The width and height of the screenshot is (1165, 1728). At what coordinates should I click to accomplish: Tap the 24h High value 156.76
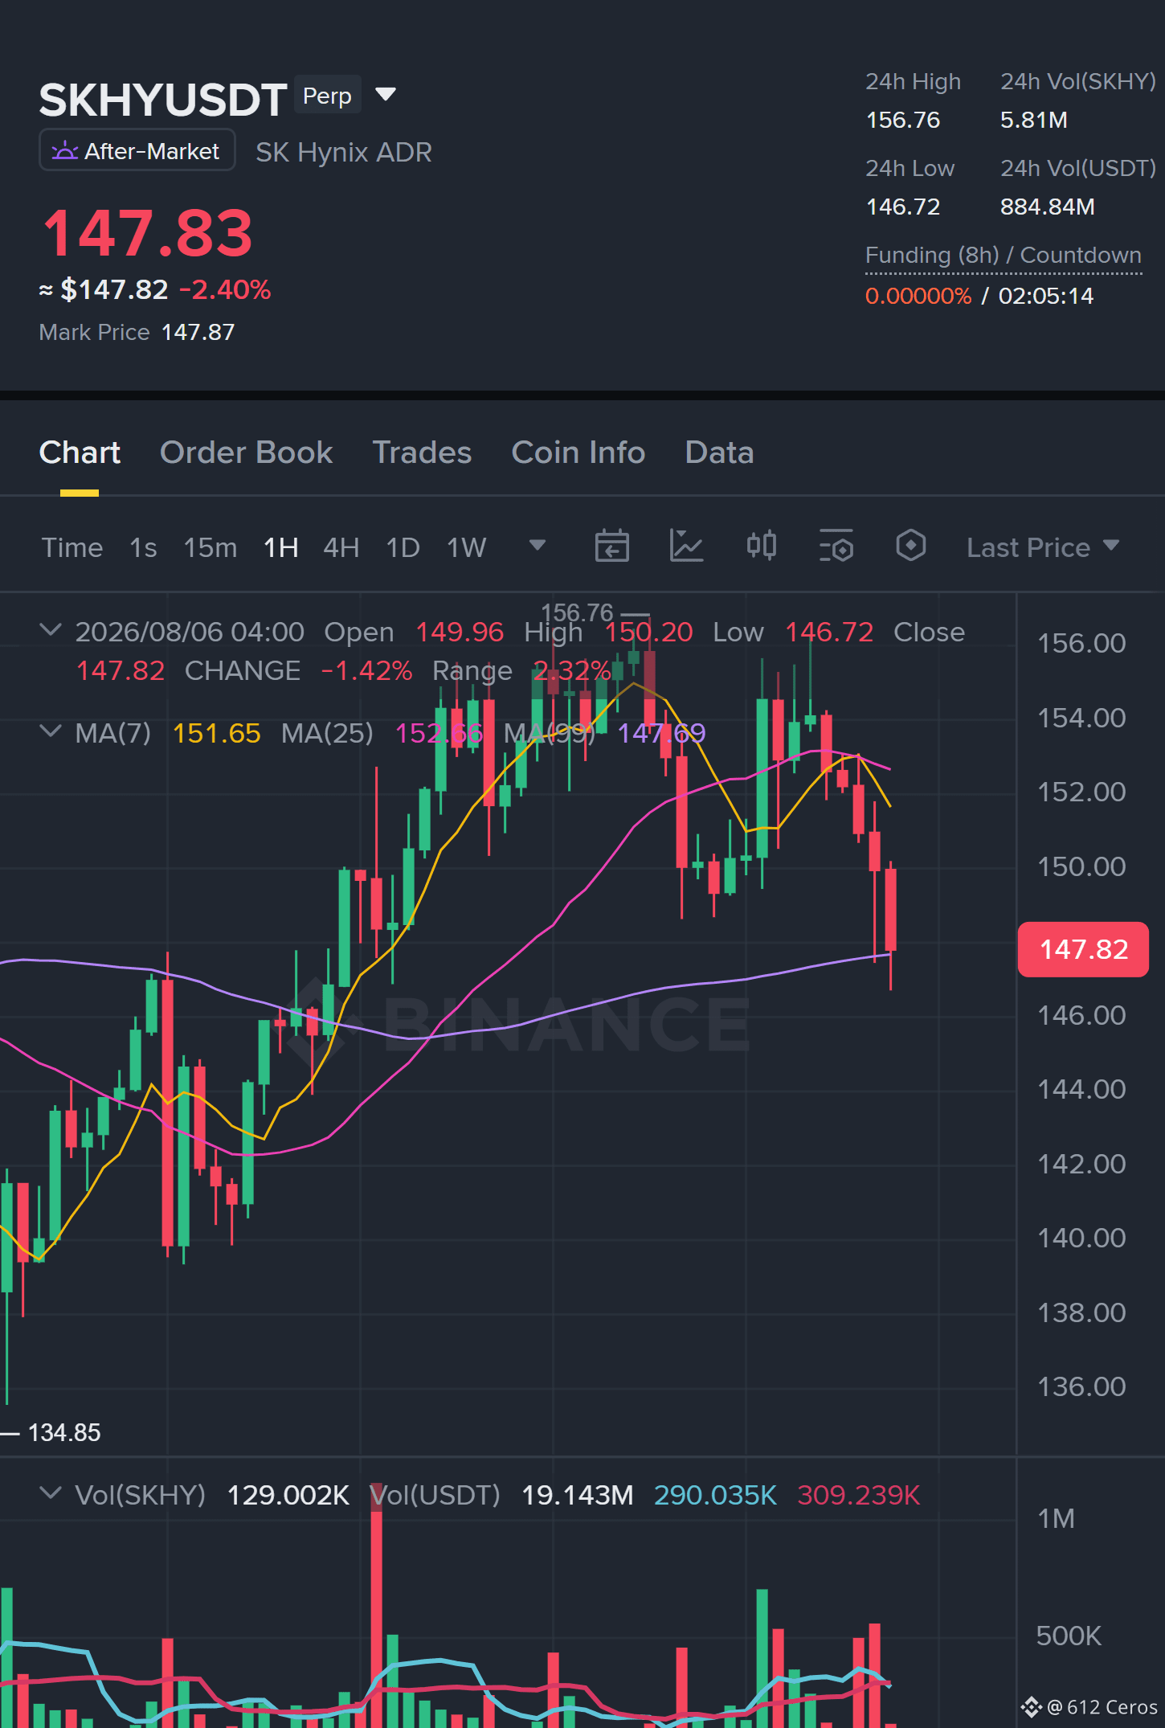(903, 120)
